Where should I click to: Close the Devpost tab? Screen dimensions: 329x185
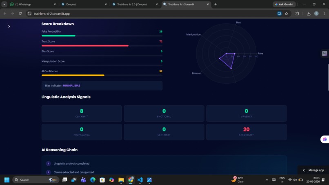[x=106, y=4]
